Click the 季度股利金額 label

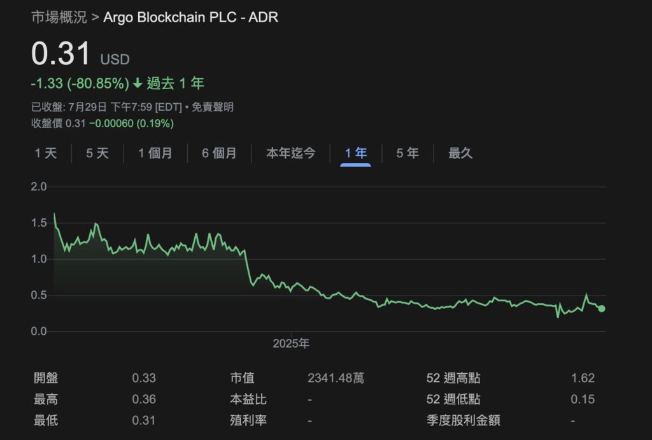pos(464,420)
